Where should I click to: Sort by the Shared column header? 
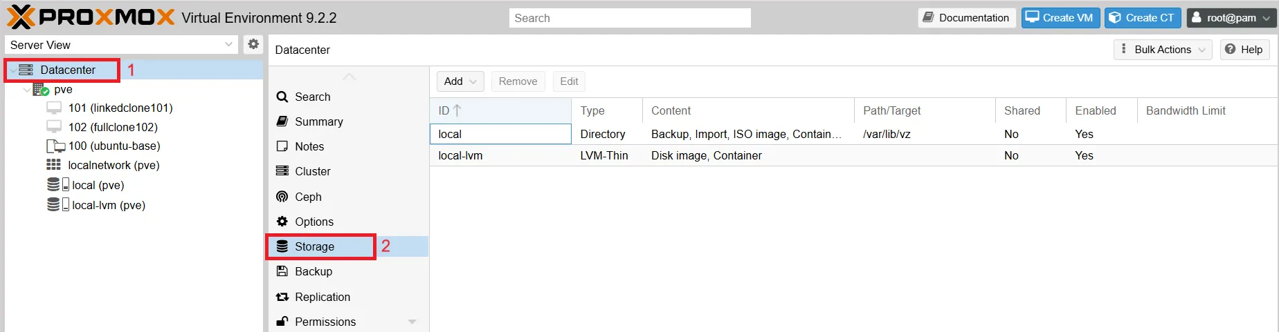click(x=1031, y=110)
